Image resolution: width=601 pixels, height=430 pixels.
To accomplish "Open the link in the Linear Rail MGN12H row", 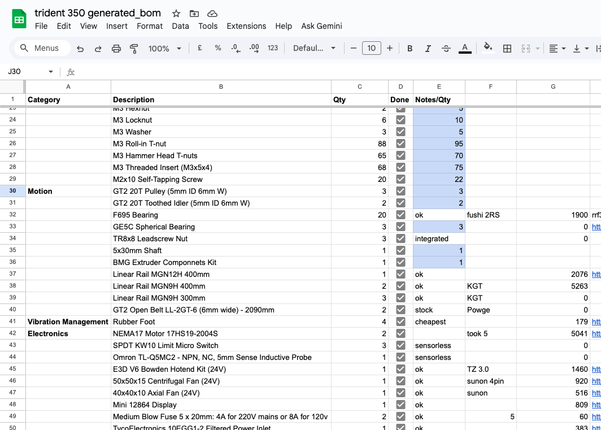I will (x=596, y=274).
